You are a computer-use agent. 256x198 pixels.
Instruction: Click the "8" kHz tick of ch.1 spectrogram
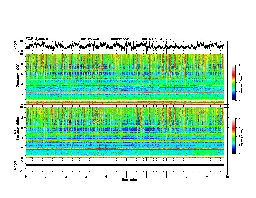coord(22,64)
